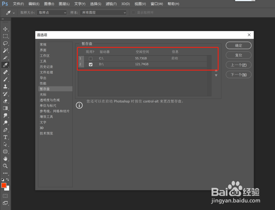275x210 pixels.
Task: Enable C:\ drive as scratch disk
Action: 90,59
